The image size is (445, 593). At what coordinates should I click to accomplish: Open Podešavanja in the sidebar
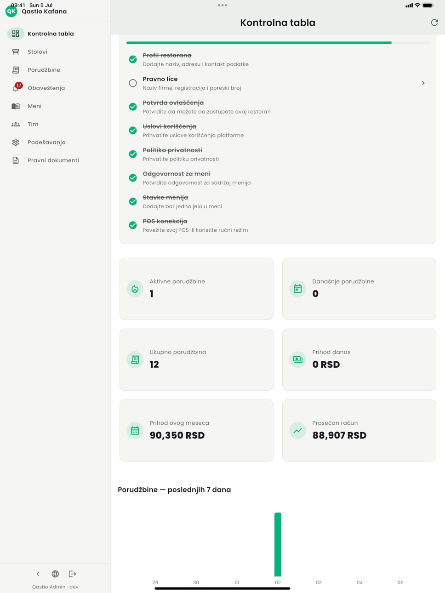55,142
